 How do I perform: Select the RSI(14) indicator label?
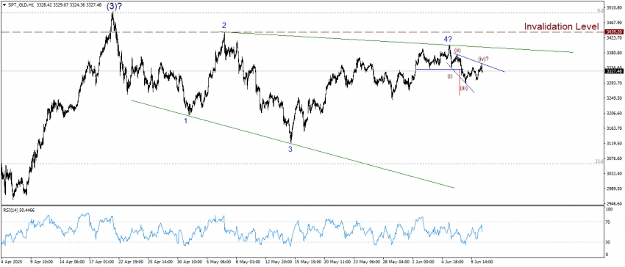point(18,210)
